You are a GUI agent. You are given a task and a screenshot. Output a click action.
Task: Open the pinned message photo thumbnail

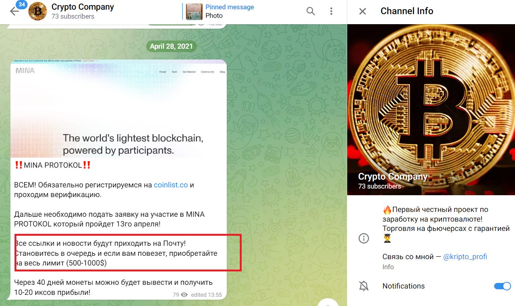pos(194,11)
